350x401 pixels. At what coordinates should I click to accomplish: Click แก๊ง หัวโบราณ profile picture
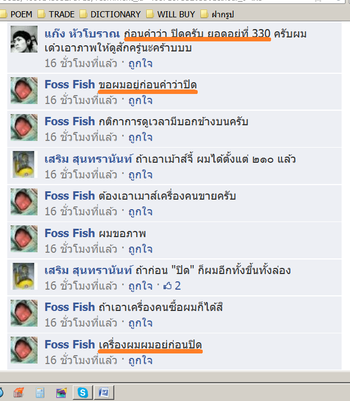[24, 39]
